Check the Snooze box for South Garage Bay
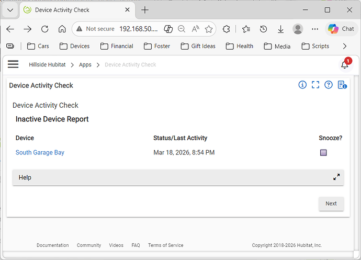Viewport: 361px width, 260px height. [323, 152]
